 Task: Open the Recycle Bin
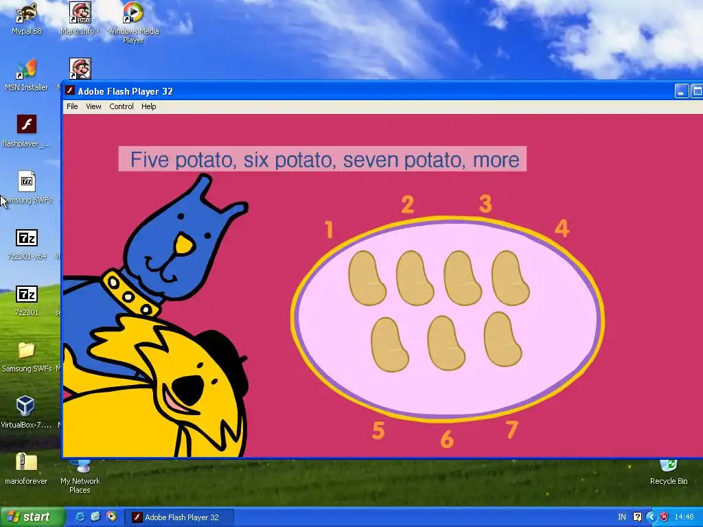pyautogui.click(x=669, y=473)
